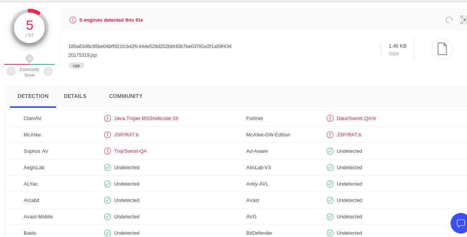Click McAfee-GW-Edition's red alert icon

pyautogui.click(x=330, y=135)
